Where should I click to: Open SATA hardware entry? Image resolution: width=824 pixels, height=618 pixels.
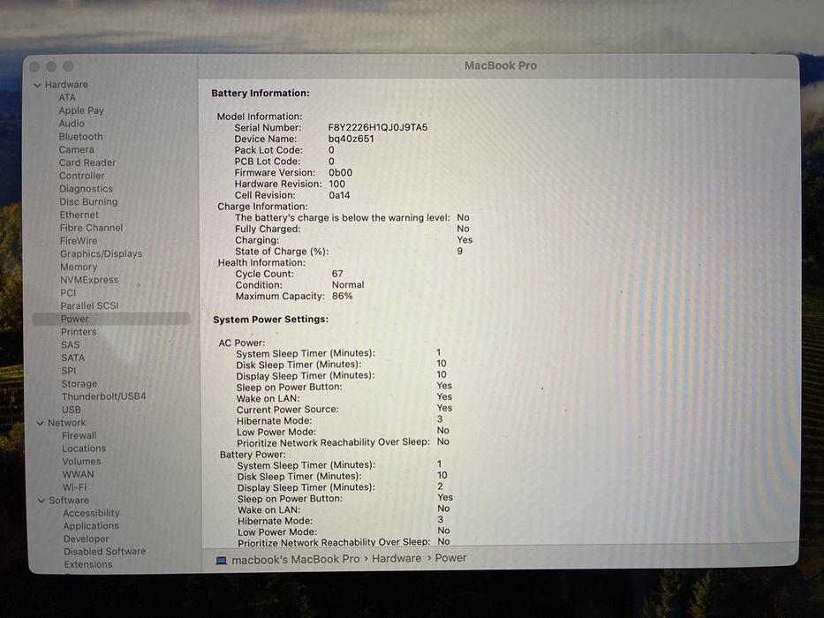point(73,358)
